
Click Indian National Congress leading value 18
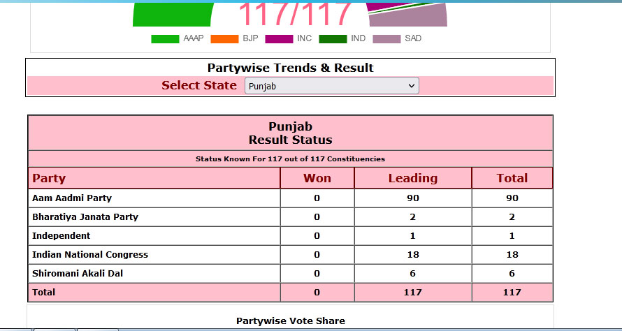[413, 254]
